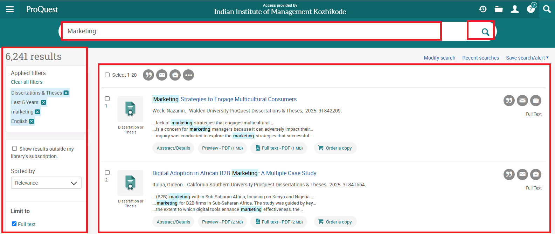Open user account profile icon
Viewport: 555px width, 234px height.
point(515,9)
